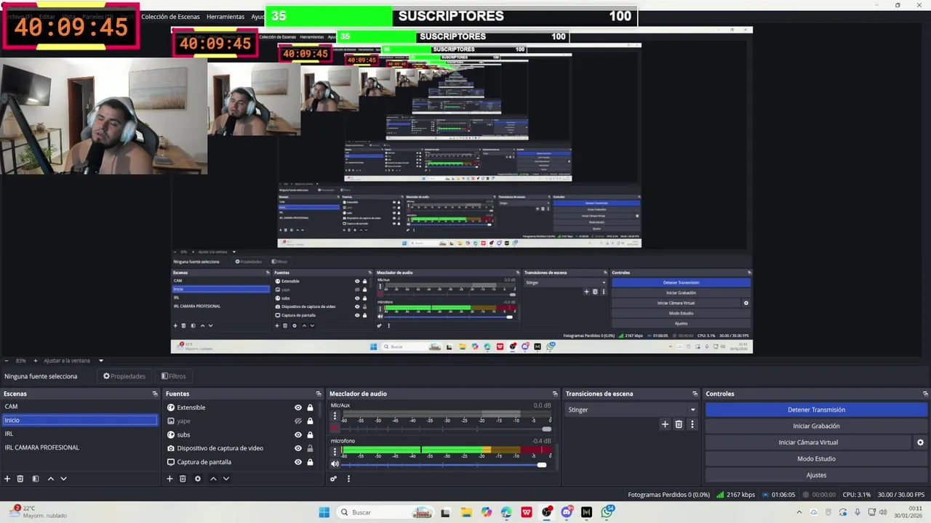This screenshot has width=931, height=523.
Task: Open scene filters icon in Escenas toolbar
Action: (35, 479)
